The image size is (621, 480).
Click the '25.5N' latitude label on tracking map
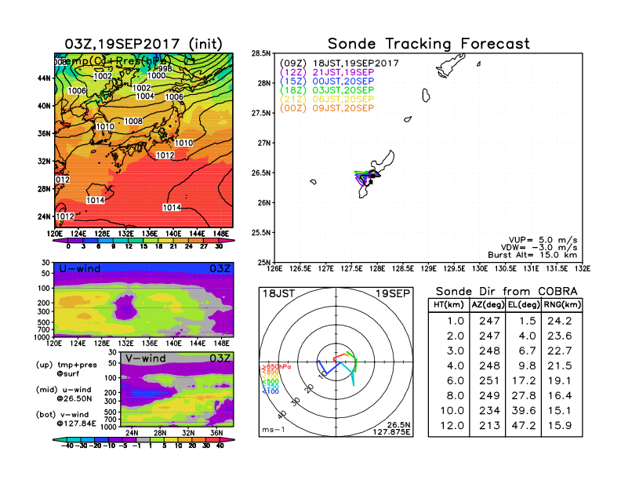[261, 232]
